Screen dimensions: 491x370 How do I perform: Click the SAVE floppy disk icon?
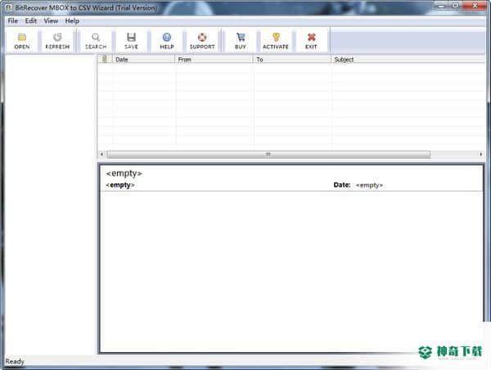[x=131, y=41]
